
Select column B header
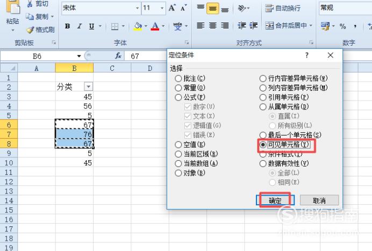click(x=74, y=68)
